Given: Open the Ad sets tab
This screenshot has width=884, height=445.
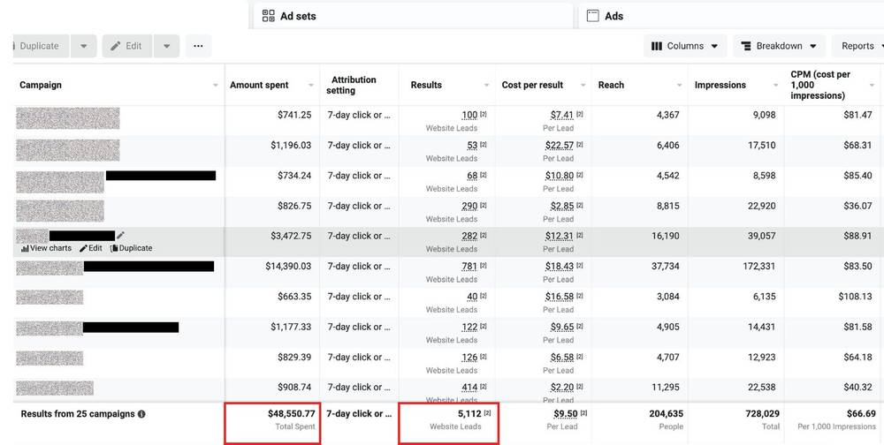Looking at the screenshot, I should click(x=413, y=16).
